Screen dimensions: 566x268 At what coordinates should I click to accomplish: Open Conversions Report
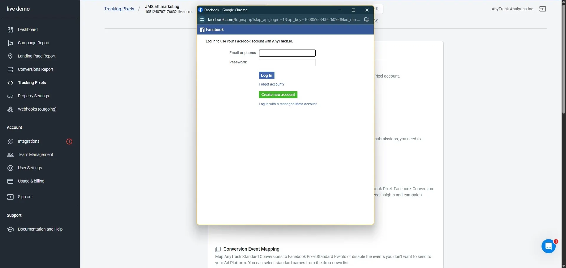[x=36, y=69]
